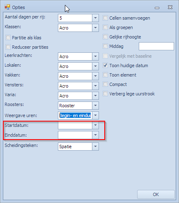Tick the Als groepen checkbox
Image resolution: width=179 pixels, height=203 pixels.
(105, 27)
